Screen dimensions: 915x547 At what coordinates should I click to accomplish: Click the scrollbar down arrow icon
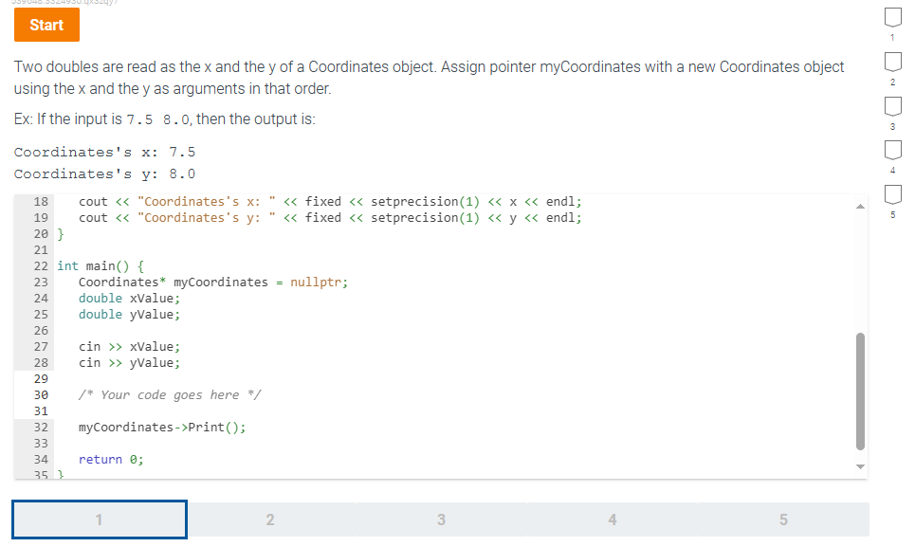pyautogui.click(x=860, y=466)
